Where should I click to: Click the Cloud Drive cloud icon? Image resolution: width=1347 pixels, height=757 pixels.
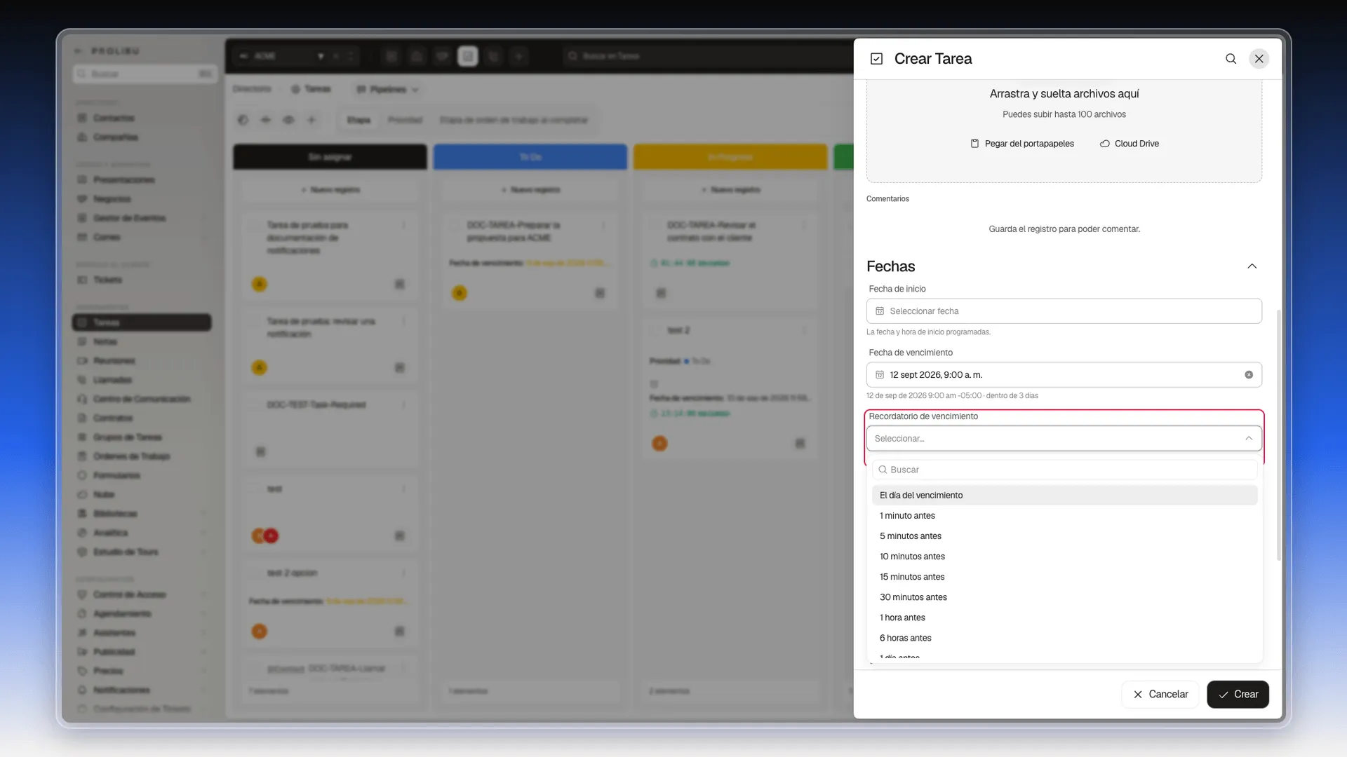[x=1104, y=144]
